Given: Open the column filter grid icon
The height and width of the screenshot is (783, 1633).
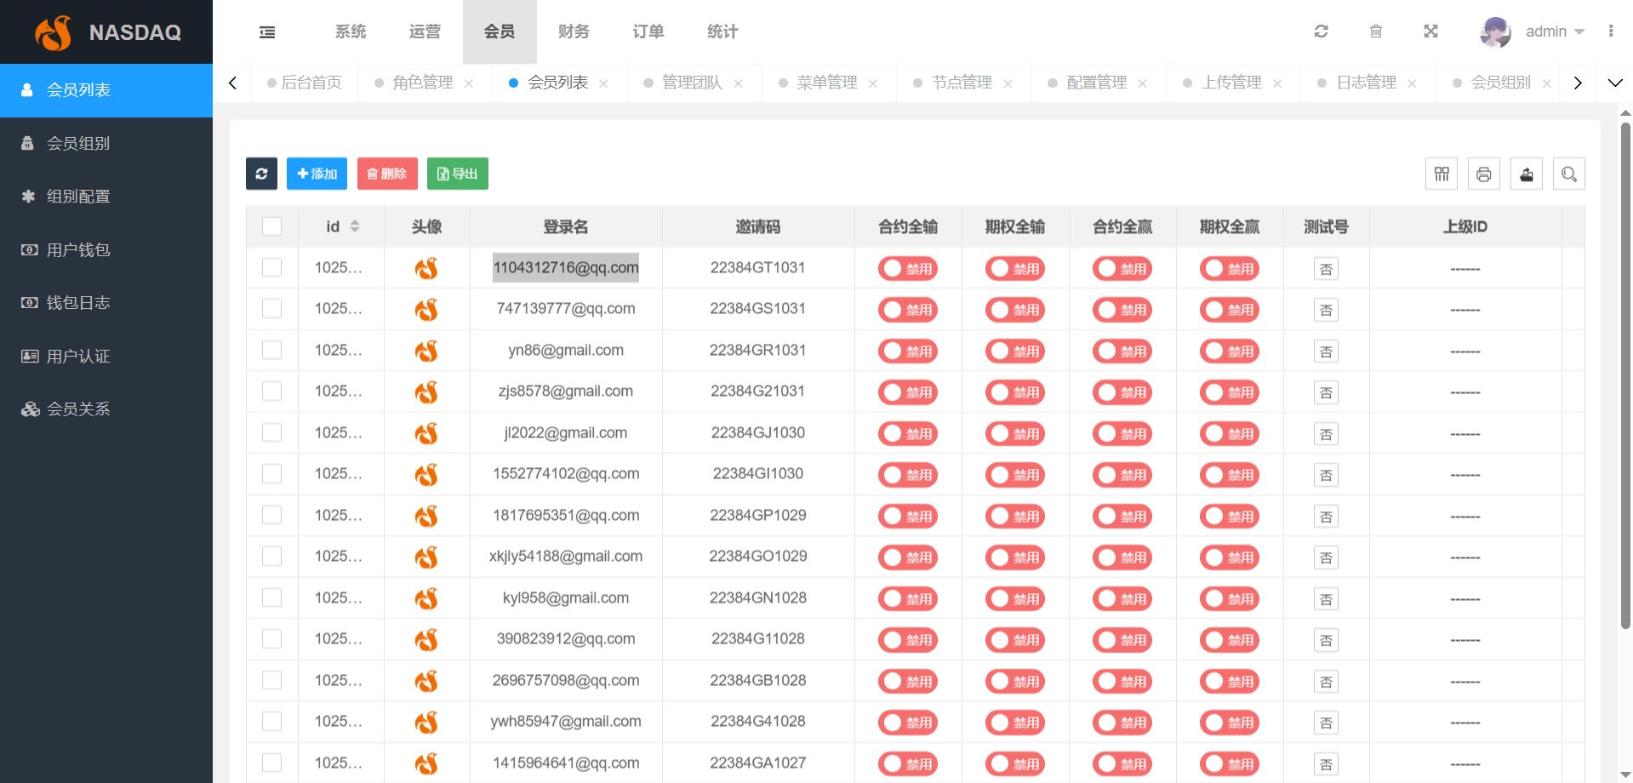Looking at the screenshot, I should (x=1441, y=174).
